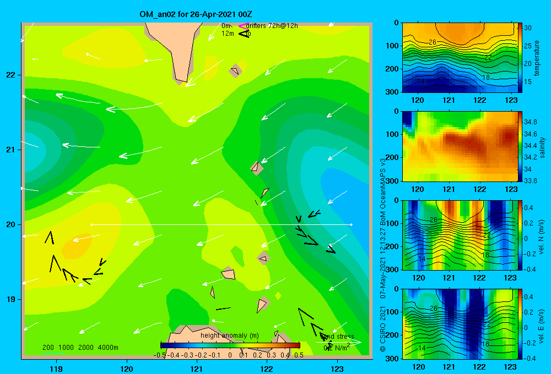Click the salinity color bar
Screen dimensions: 551x374
(520, 146)
